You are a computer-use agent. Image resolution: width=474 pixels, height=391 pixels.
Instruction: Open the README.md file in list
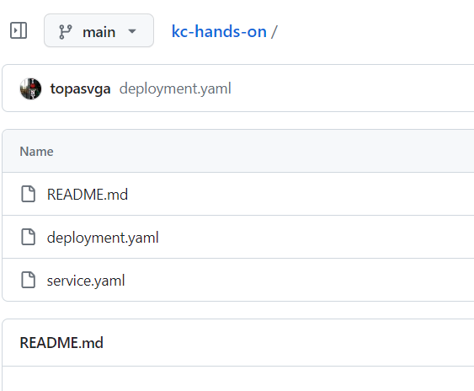coord(88,195)
